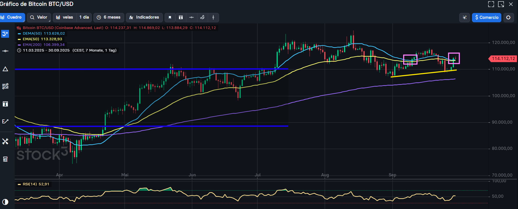Click the blue Comercio button

tap(486, 17)
